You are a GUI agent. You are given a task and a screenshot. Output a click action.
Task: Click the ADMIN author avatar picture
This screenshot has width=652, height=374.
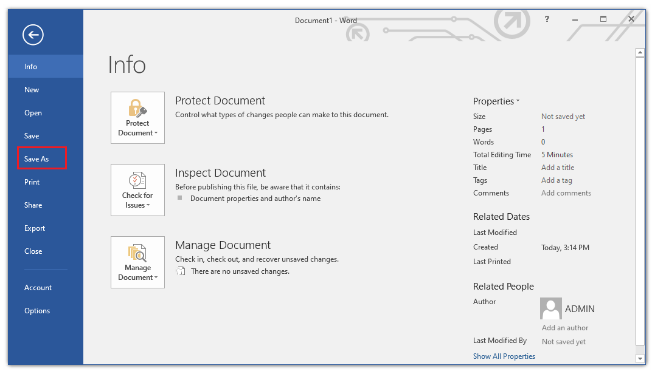coord(551,308)
